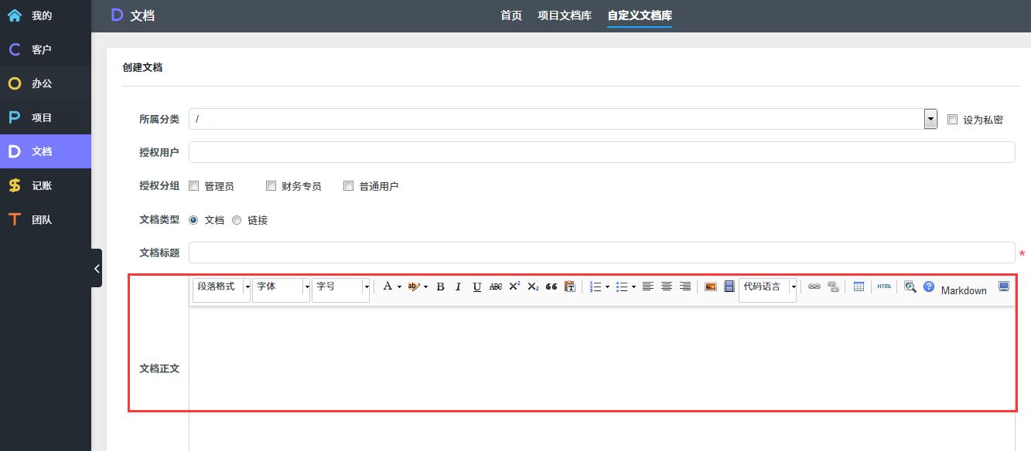
Task: Go to the 办公 sidebar section
Action: coord(45,83)
